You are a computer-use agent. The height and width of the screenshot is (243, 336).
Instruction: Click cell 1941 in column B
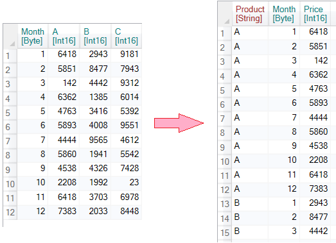(x=95, y=155)
